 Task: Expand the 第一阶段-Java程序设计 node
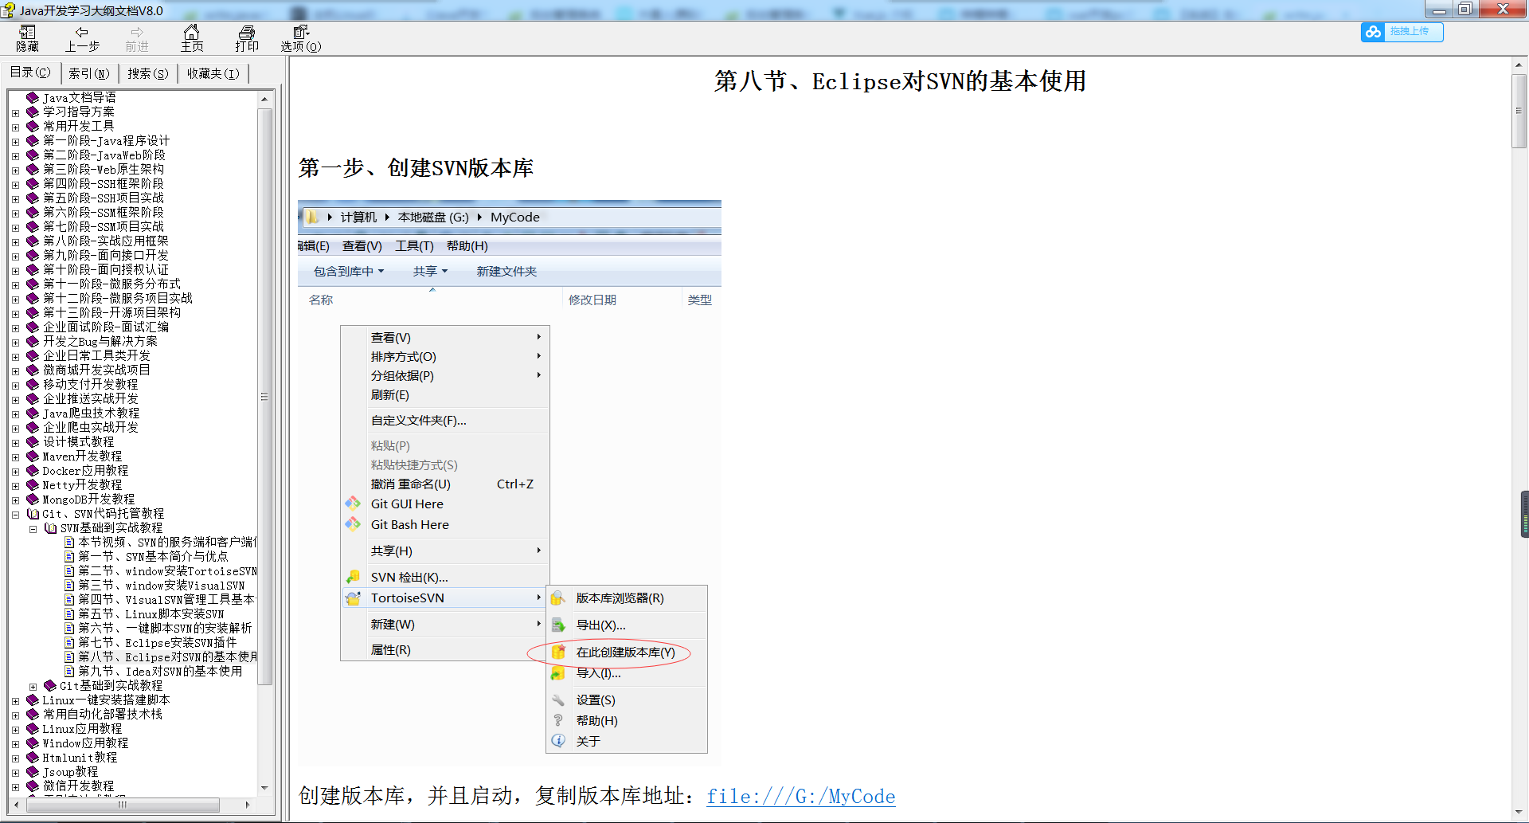tap(15, 141)
